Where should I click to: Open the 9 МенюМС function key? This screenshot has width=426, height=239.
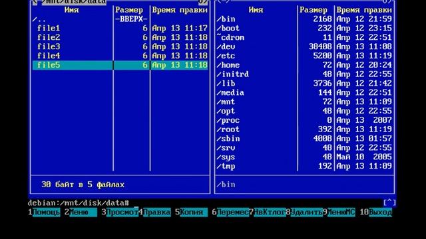tap(339, 212)
